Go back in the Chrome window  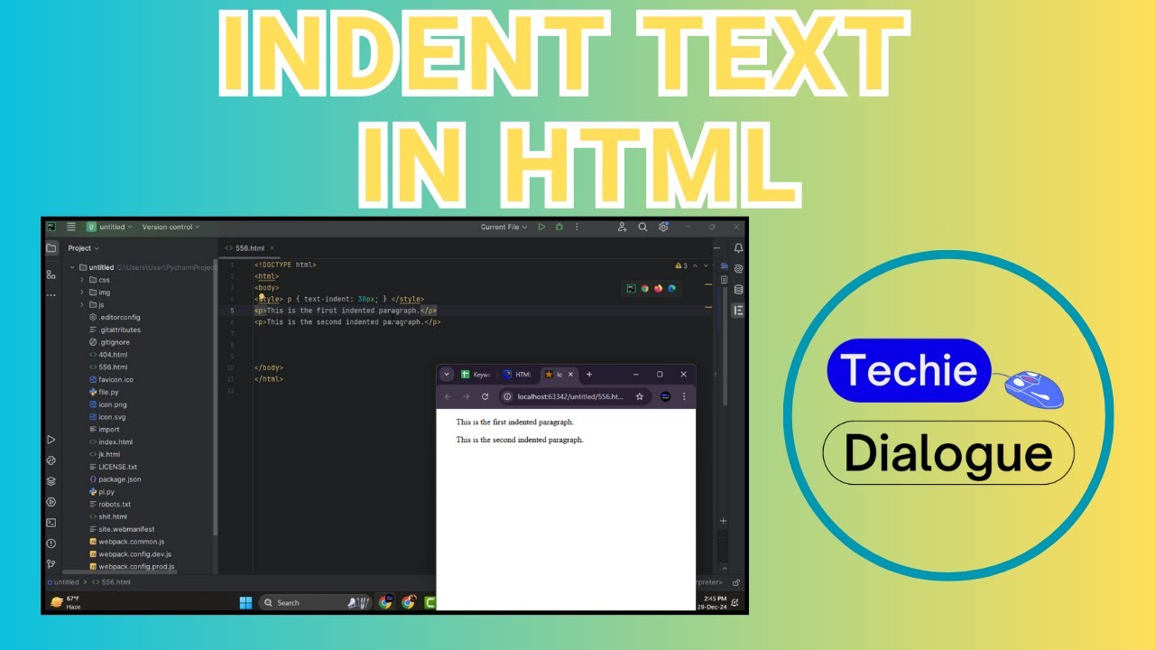448,396
